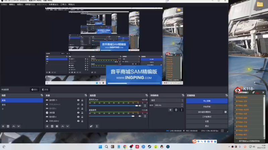Toggle 工作室模式 studio mode button

pyautogui.click(x=207, y=117)
